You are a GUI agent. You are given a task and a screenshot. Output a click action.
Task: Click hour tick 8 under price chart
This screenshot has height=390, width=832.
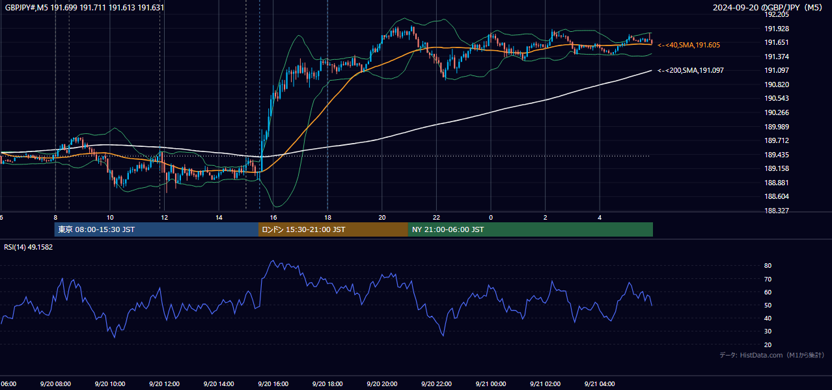(55, 218)
